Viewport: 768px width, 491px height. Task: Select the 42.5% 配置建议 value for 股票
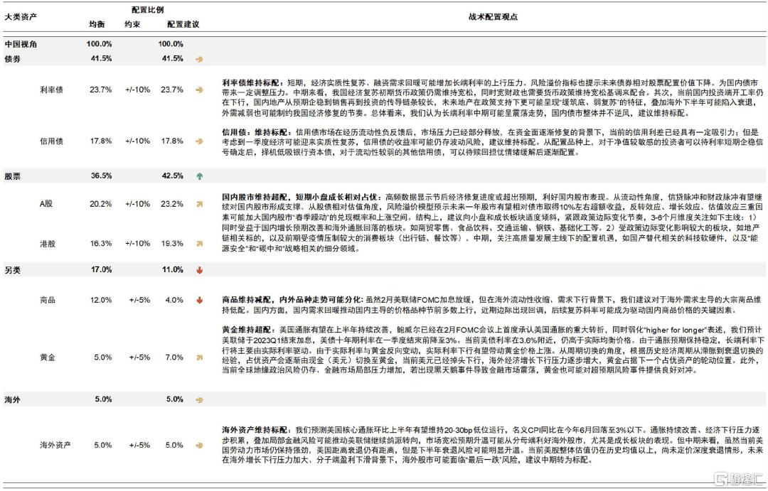[172, 176]
